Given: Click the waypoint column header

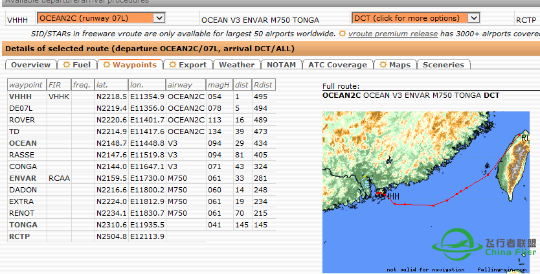Looking at the screenshot, I should (27, 85).
